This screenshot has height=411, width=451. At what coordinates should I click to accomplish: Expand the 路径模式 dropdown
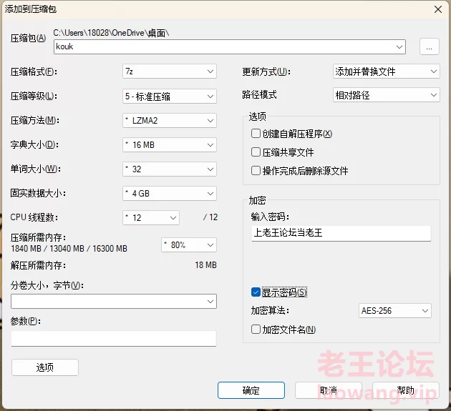coord(386,94)
